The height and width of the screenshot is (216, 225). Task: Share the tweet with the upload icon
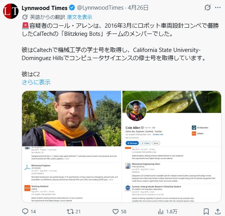218,211
